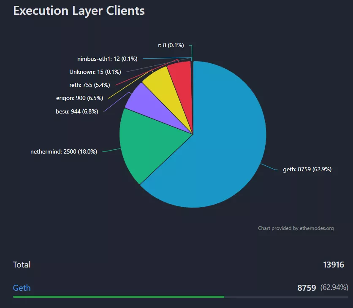Click the Total value 13916
353x308 pixels.
[333, 265]
